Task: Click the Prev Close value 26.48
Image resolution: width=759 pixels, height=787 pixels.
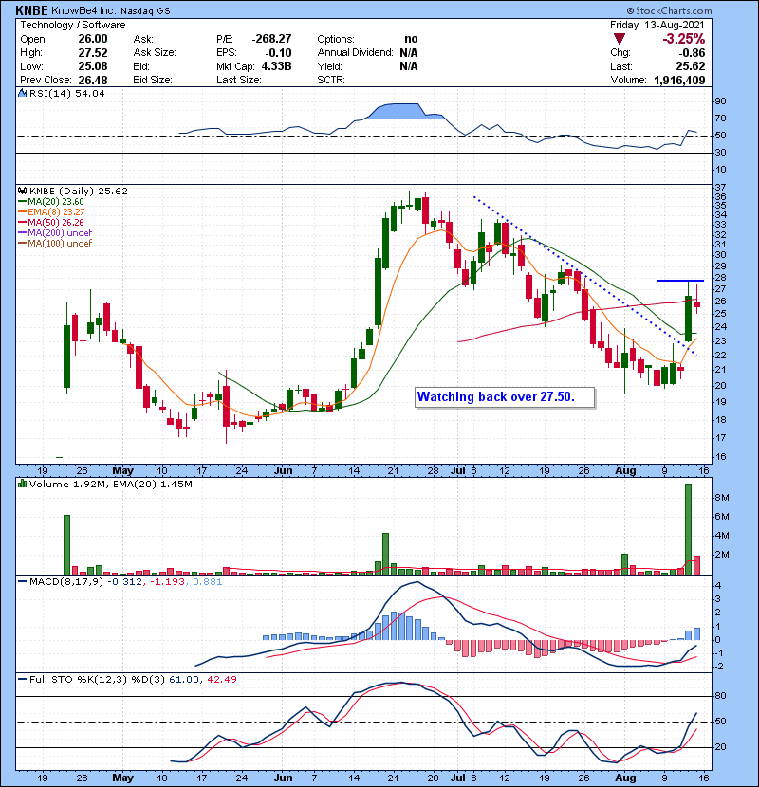Action: [93, 80]
